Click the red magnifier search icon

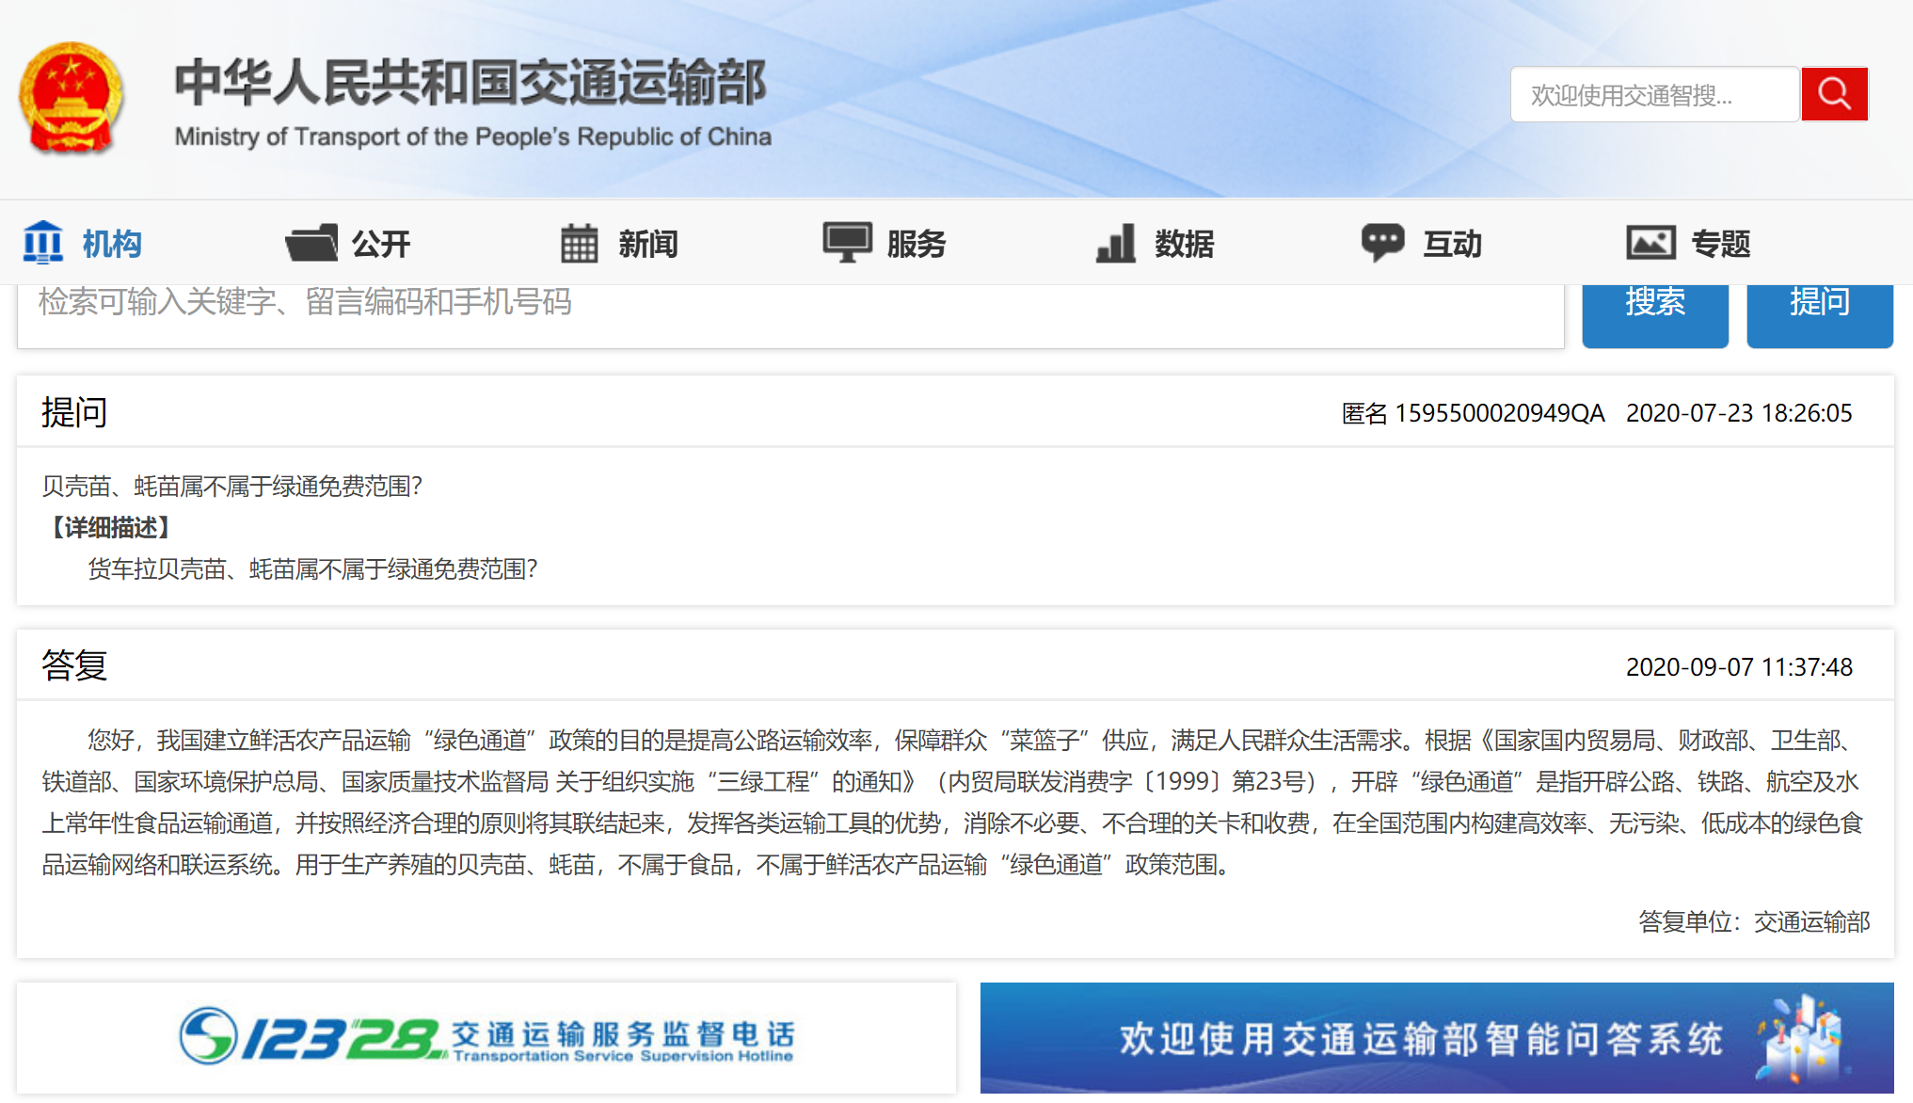click(x=1833, y=94)
